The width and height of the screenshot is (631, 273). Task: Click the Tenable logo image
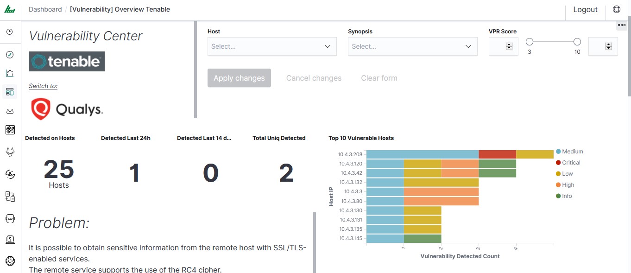67,61
